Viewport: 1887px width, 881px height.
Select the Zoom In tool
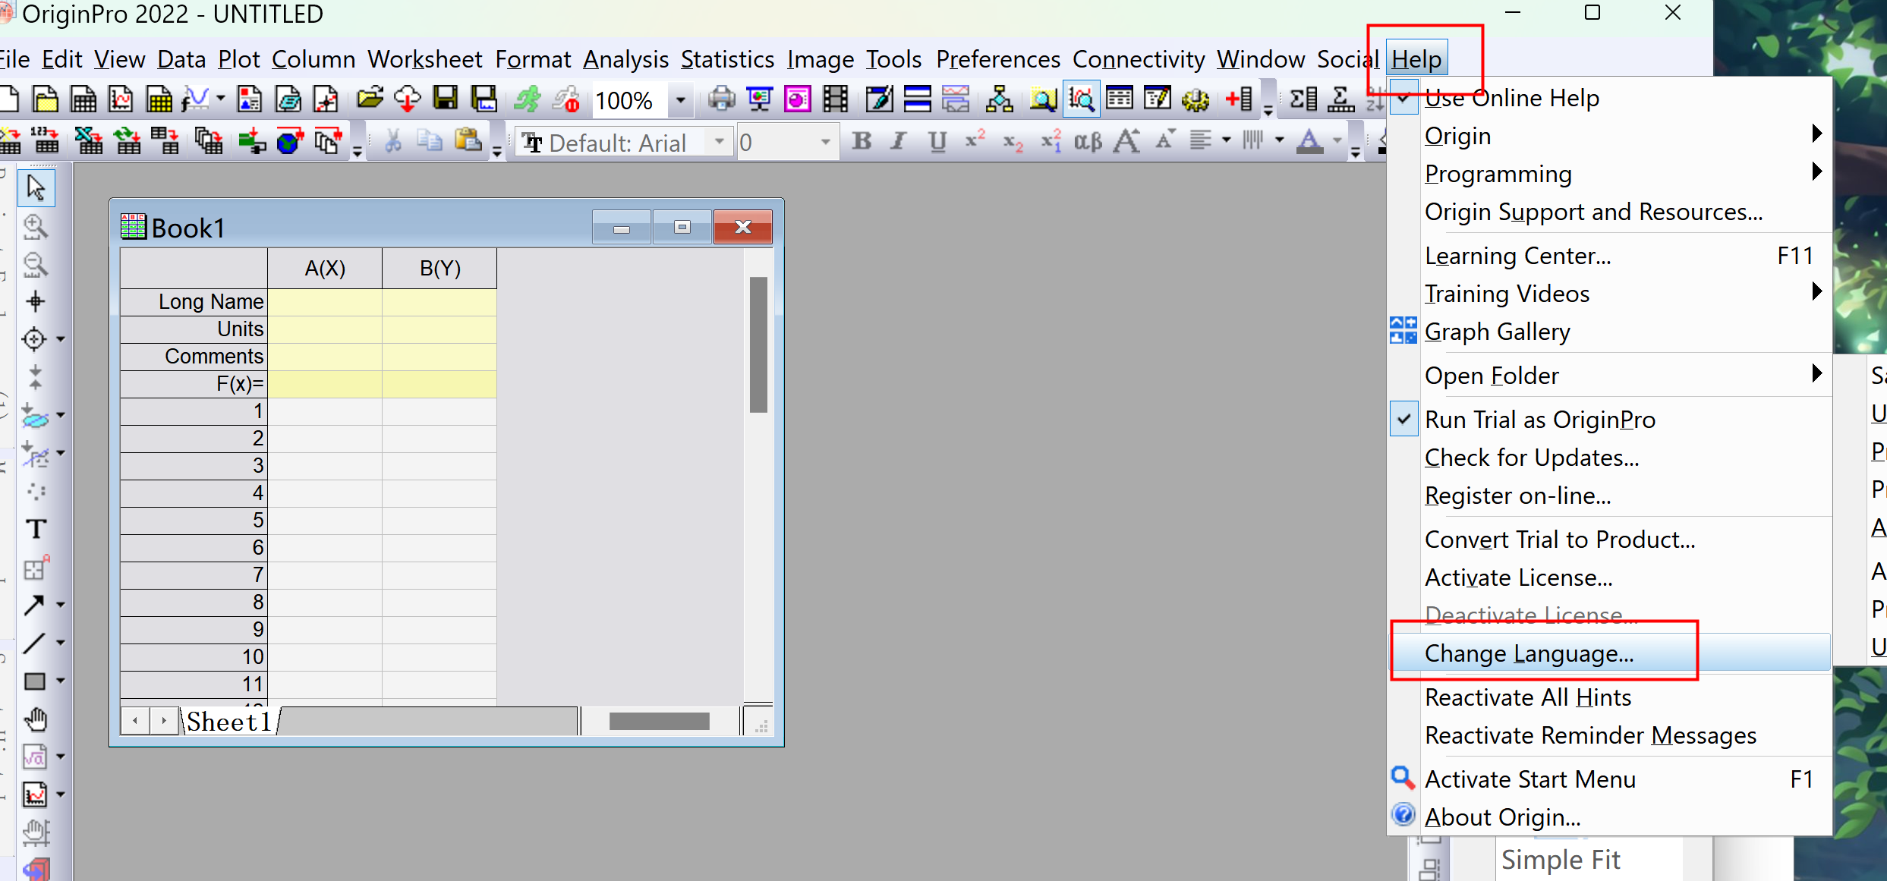point(36,226)
